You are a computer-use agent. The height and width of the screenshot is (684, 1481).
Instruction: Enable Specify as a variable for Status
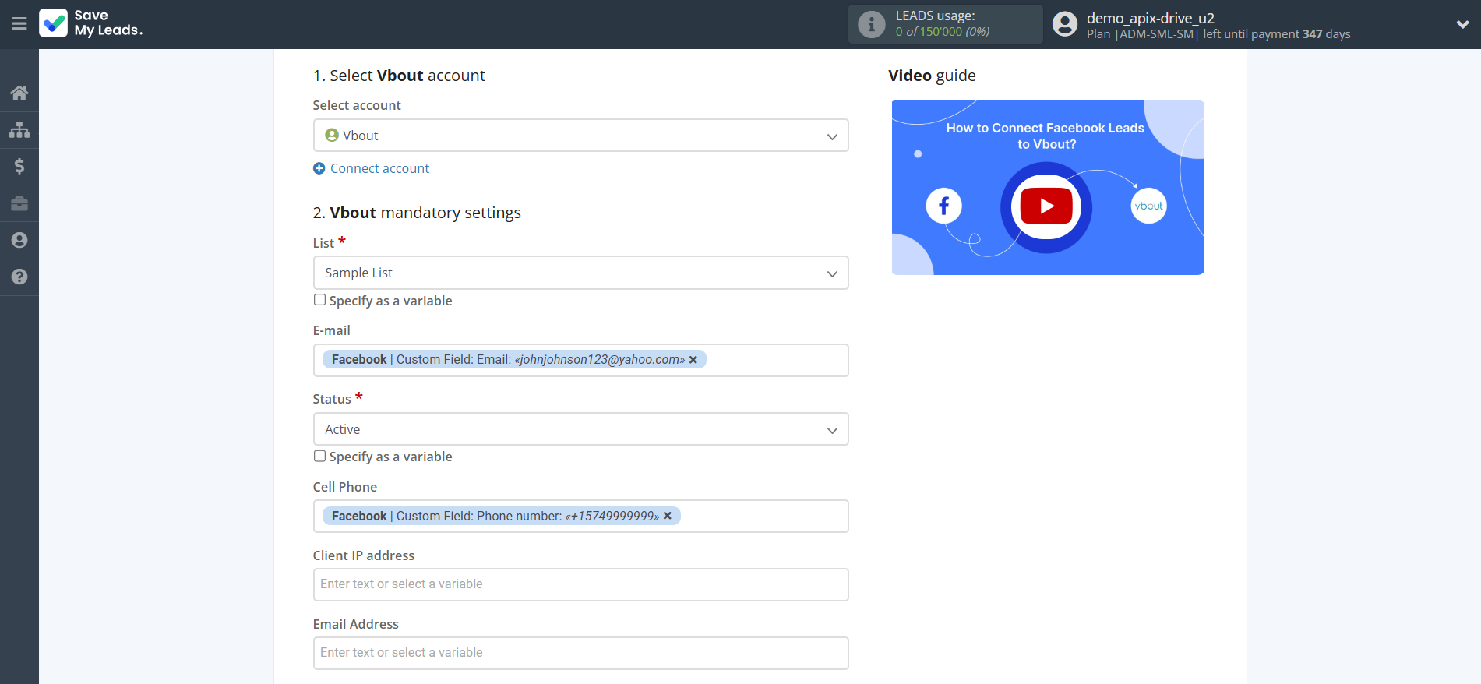tap(319, 456)
